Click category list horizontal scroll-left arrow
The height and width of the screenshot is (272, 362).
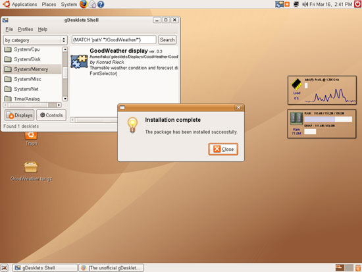[5, 105]
